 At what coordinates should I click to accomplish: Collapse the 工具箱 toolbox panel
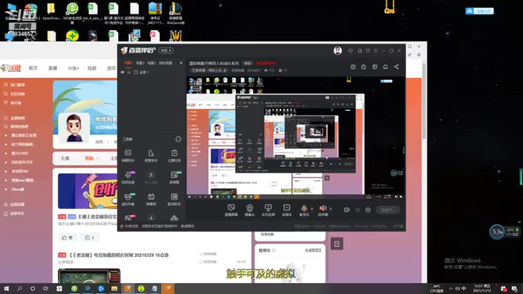pyautogui.click(x=178, y=139)
